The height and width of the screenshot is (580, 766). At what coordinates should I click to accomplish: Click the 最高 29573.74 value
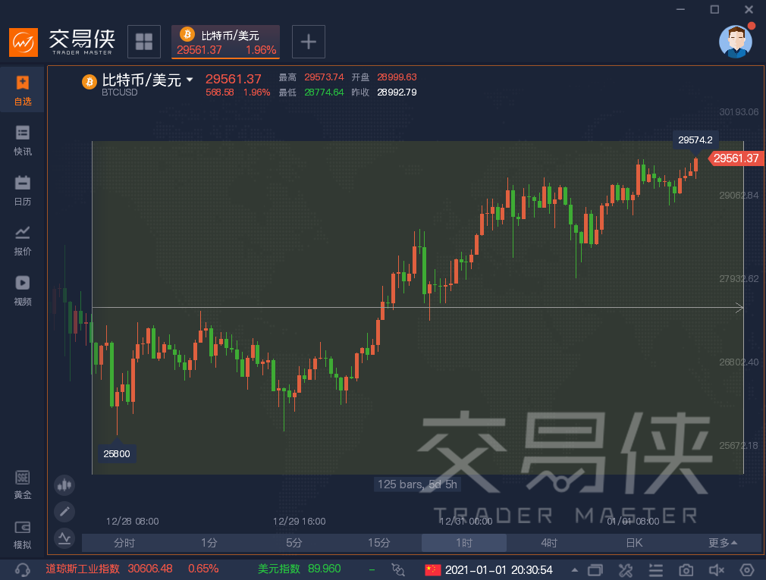(x=324, y=77)
